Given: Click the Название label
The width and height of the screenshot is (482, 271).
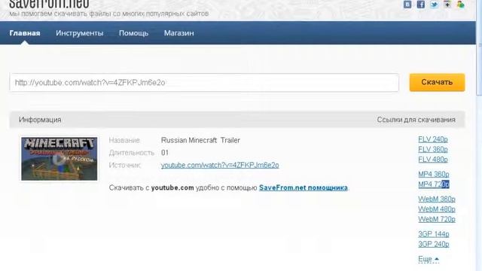Looking at the screenshot, I should 124,141.
